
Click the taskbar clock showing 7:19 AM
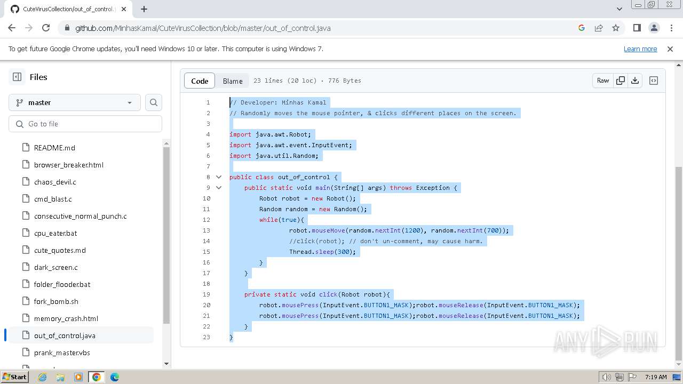point(656,377)
